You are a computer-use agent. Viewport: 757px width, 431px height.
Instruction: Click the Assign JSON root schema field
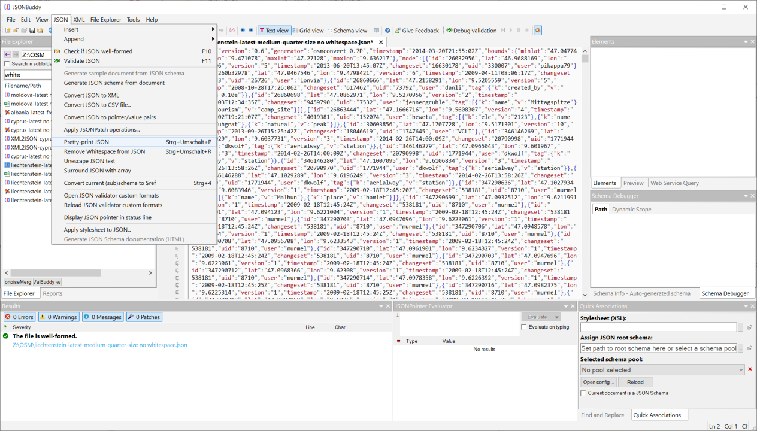pos(658,348)
